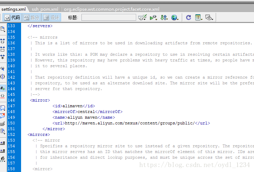254x172 pixels.
Task: Click the 'server for that repository.' text
Action: [69, 89]
